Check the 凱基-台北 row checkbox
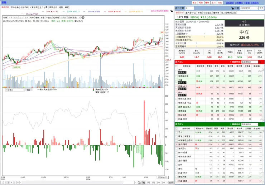This screenshot has width=265, height=185. click(176, 88)
